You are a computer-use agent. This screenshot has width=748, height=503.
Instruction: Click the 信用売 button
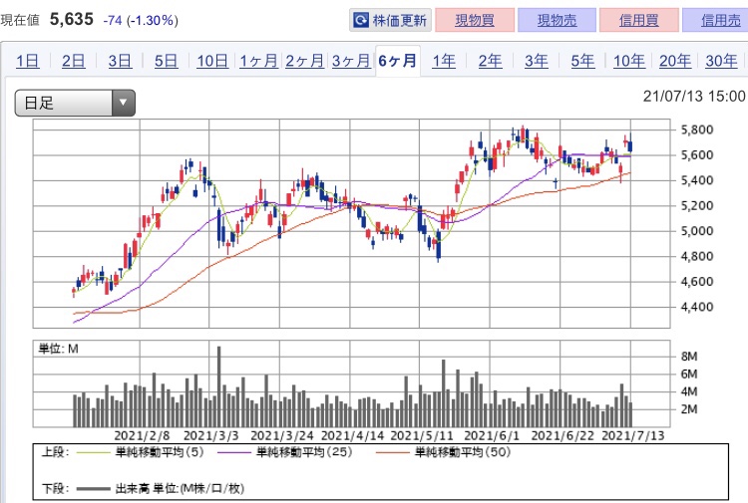point(717,20)
